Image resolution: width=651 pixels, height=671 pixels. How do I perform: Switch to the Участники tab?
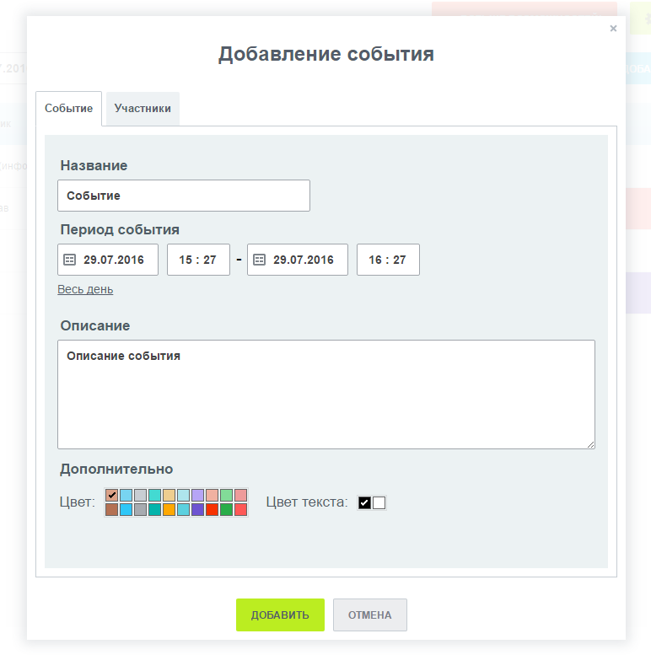pos(143,109)
